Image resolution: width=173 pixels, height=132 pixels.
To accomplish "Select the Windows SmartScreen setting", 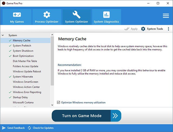I will 25,82.
